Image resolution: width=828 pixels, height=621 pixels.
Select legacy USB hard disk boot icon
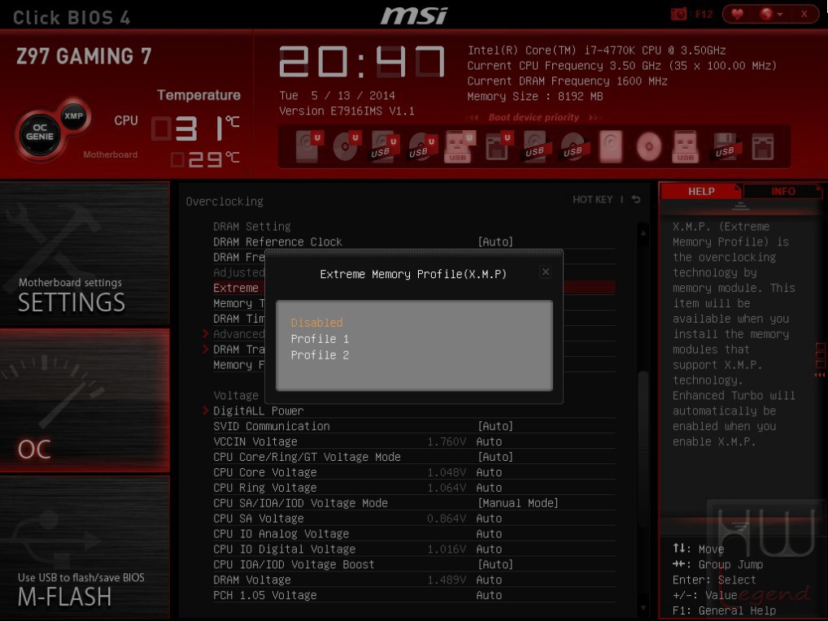coord(537,145)
